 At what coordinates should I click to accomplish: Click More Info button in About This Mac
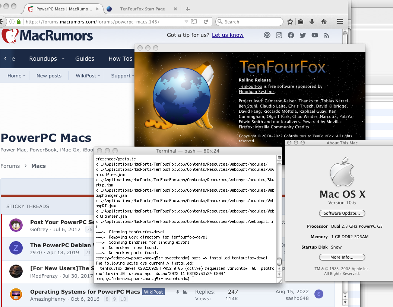(x=342, y=257)
